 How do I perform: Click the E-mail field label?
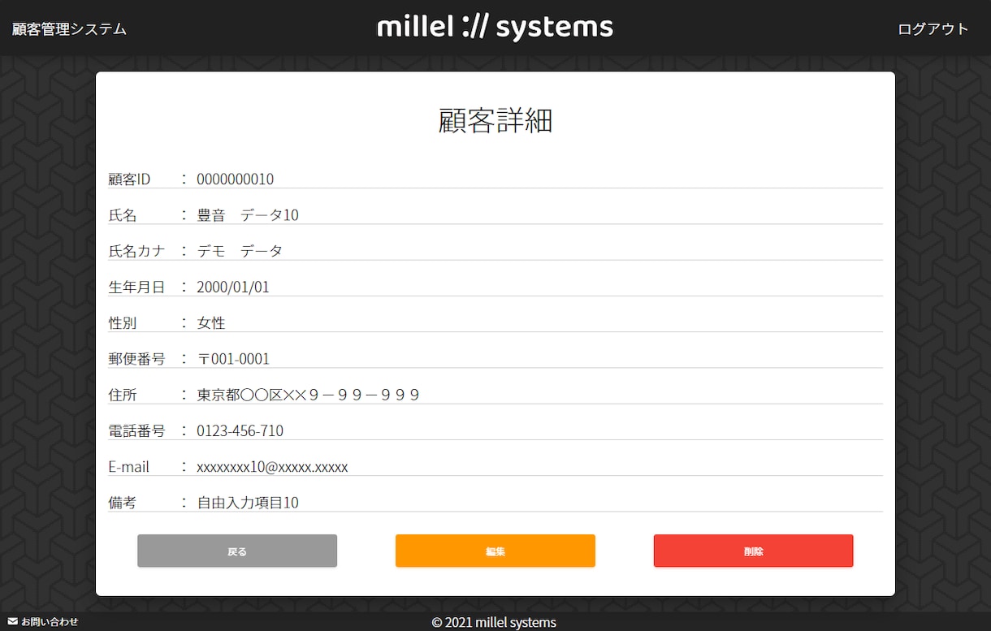(129, 466)
